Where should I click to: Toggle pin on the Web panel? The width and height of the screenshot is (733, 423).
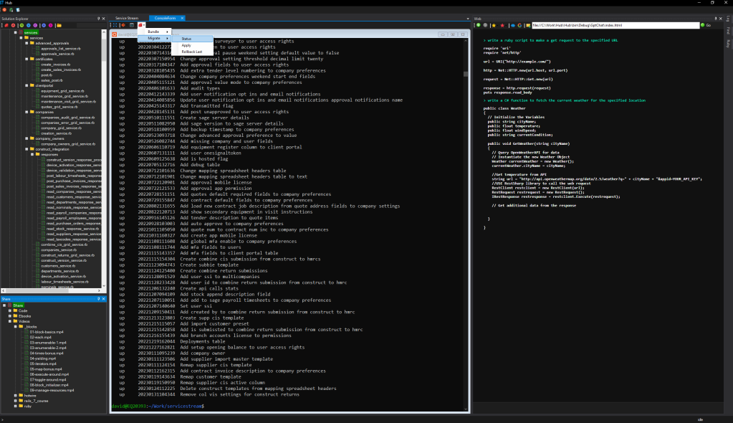(715, 19)
